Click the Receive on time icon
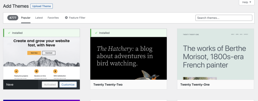 click(36, 71)
